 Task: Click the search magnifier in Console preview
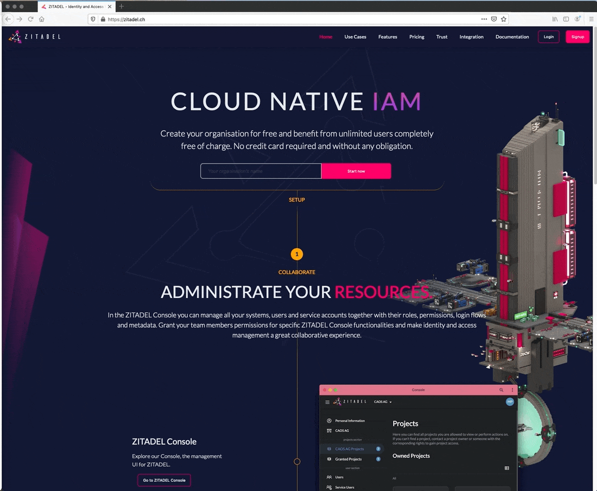click(501, 390)
